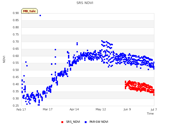Click the 0.25 y-axis tick label
The height and width of the screenshot is (127, 170).
tap(16, 106)
